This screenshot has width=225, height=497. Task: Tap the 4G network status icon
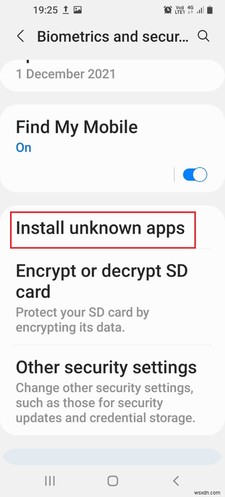[190, 10]
